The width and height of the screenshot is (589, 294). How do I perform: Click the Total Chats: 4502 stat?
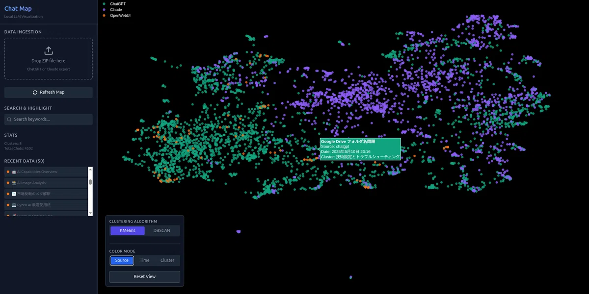coord(19,148)
